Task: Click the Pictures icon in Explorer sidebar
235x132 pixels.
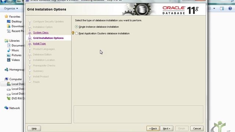Action: [9, 55]
